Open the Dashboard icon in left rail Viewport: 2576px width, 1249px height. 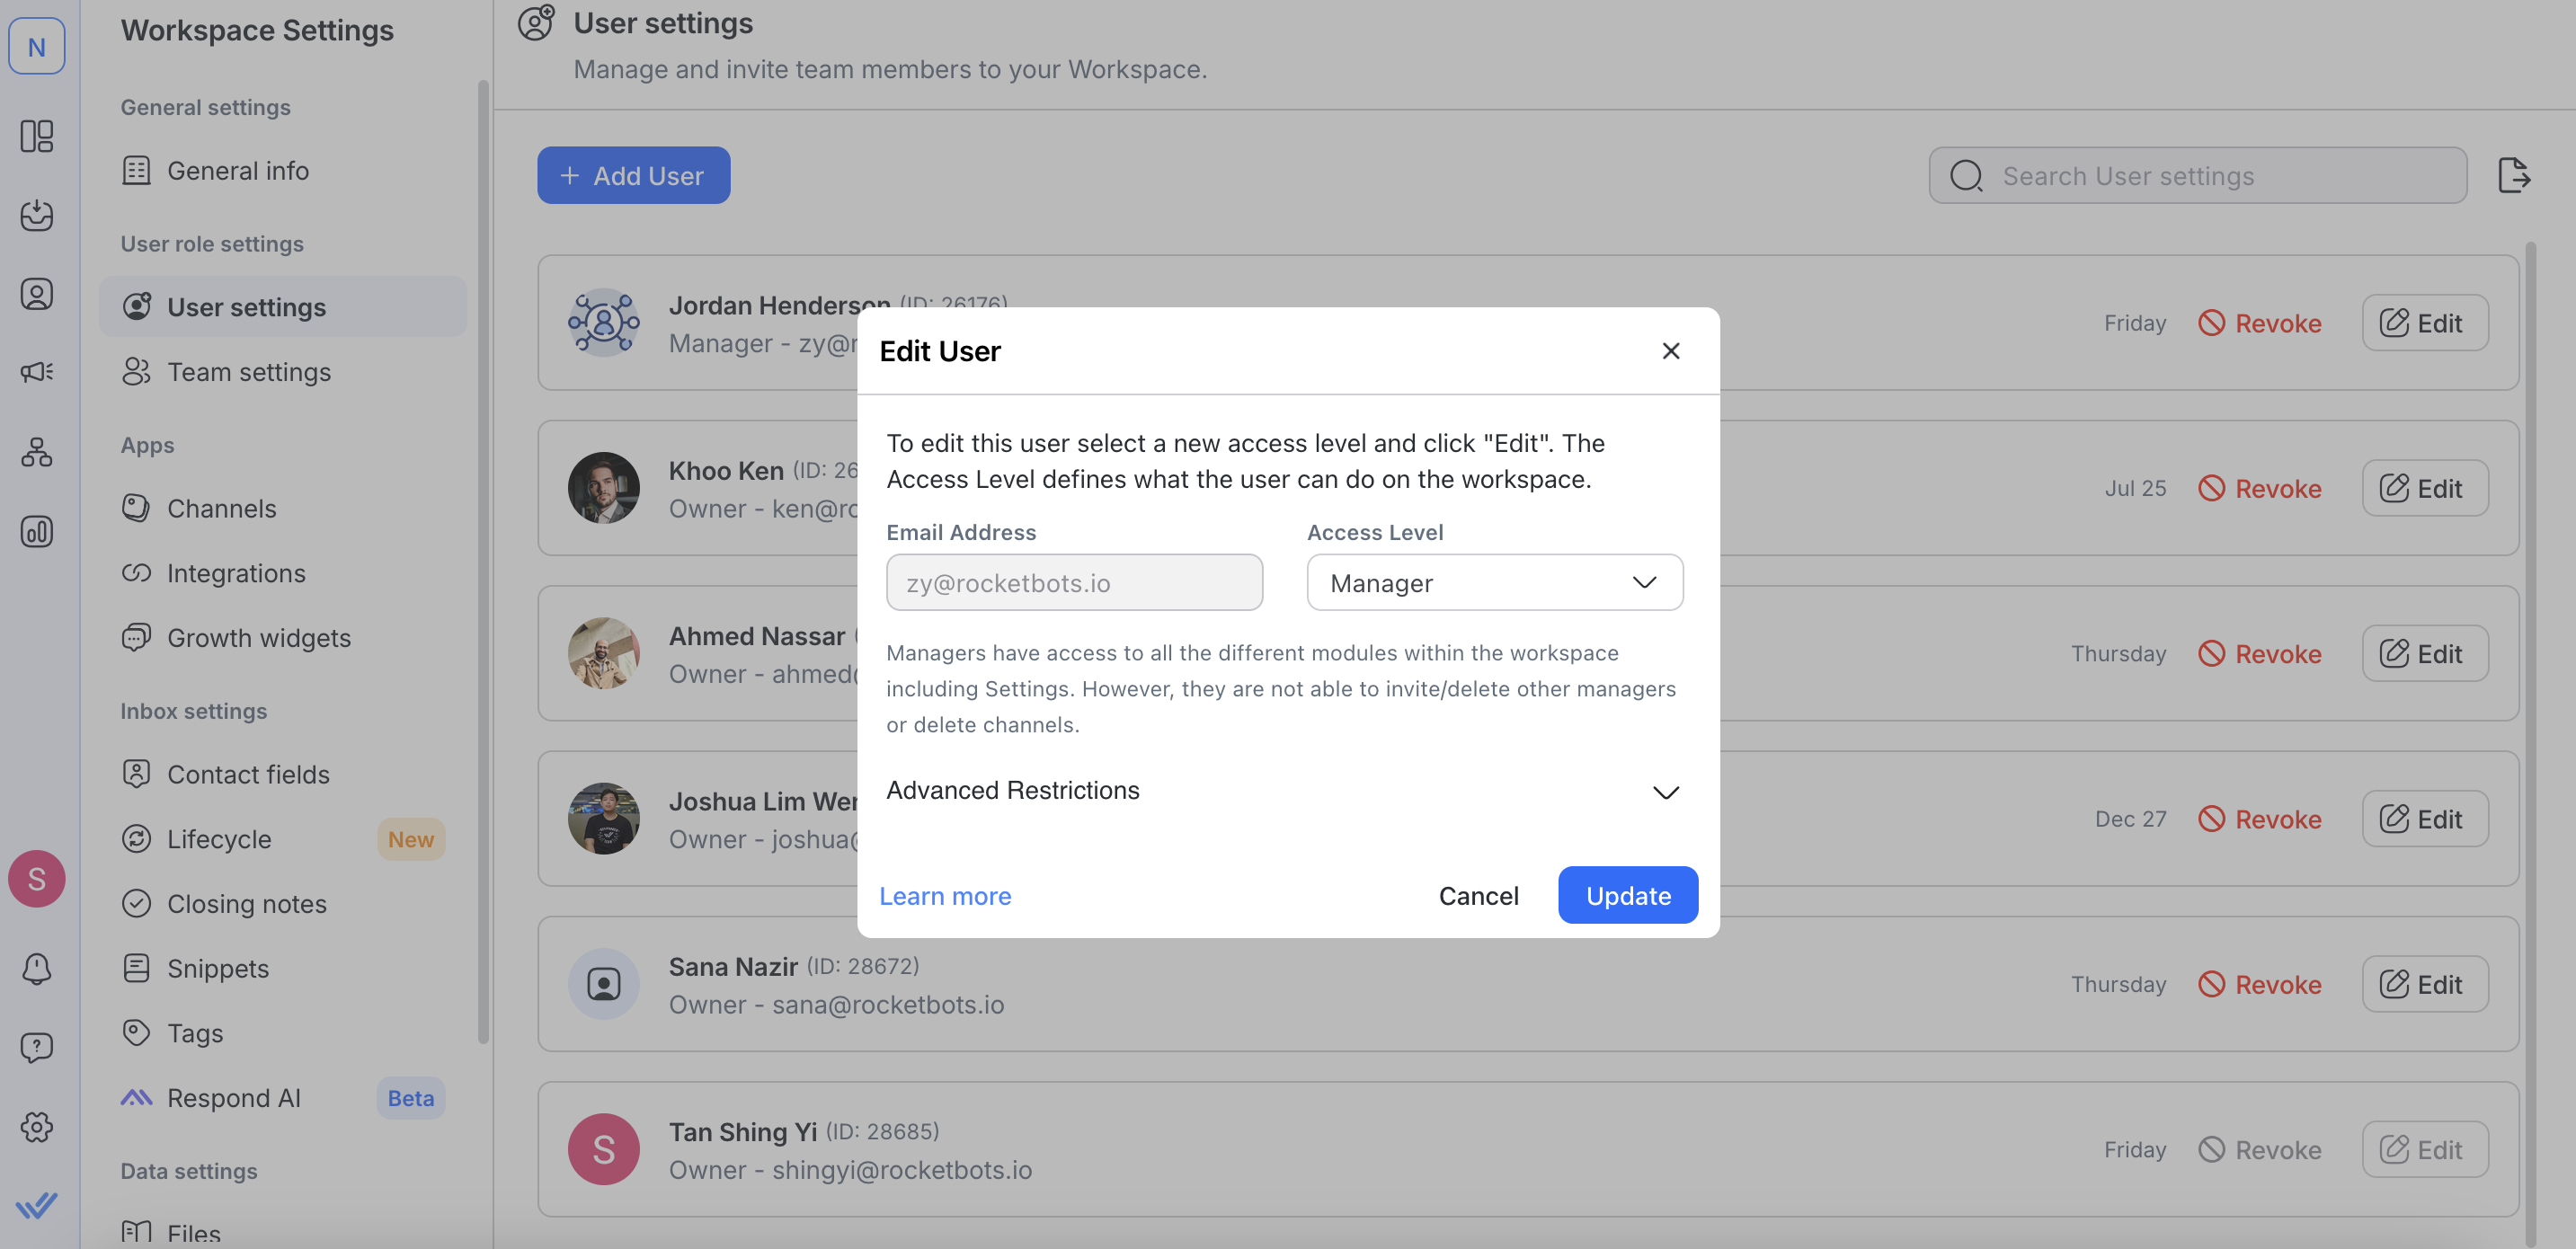37,135
